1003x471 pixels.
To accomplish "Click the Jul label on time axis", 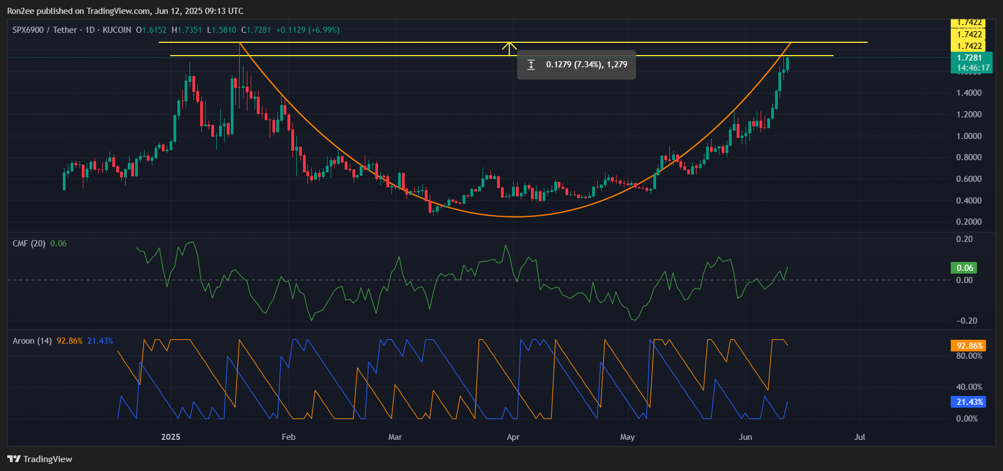I will click(860, 437).
